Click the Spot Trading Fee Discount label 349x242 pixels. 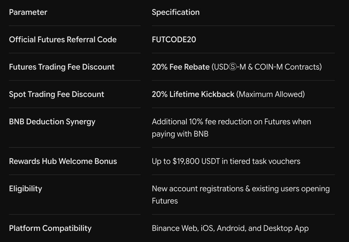56,94
